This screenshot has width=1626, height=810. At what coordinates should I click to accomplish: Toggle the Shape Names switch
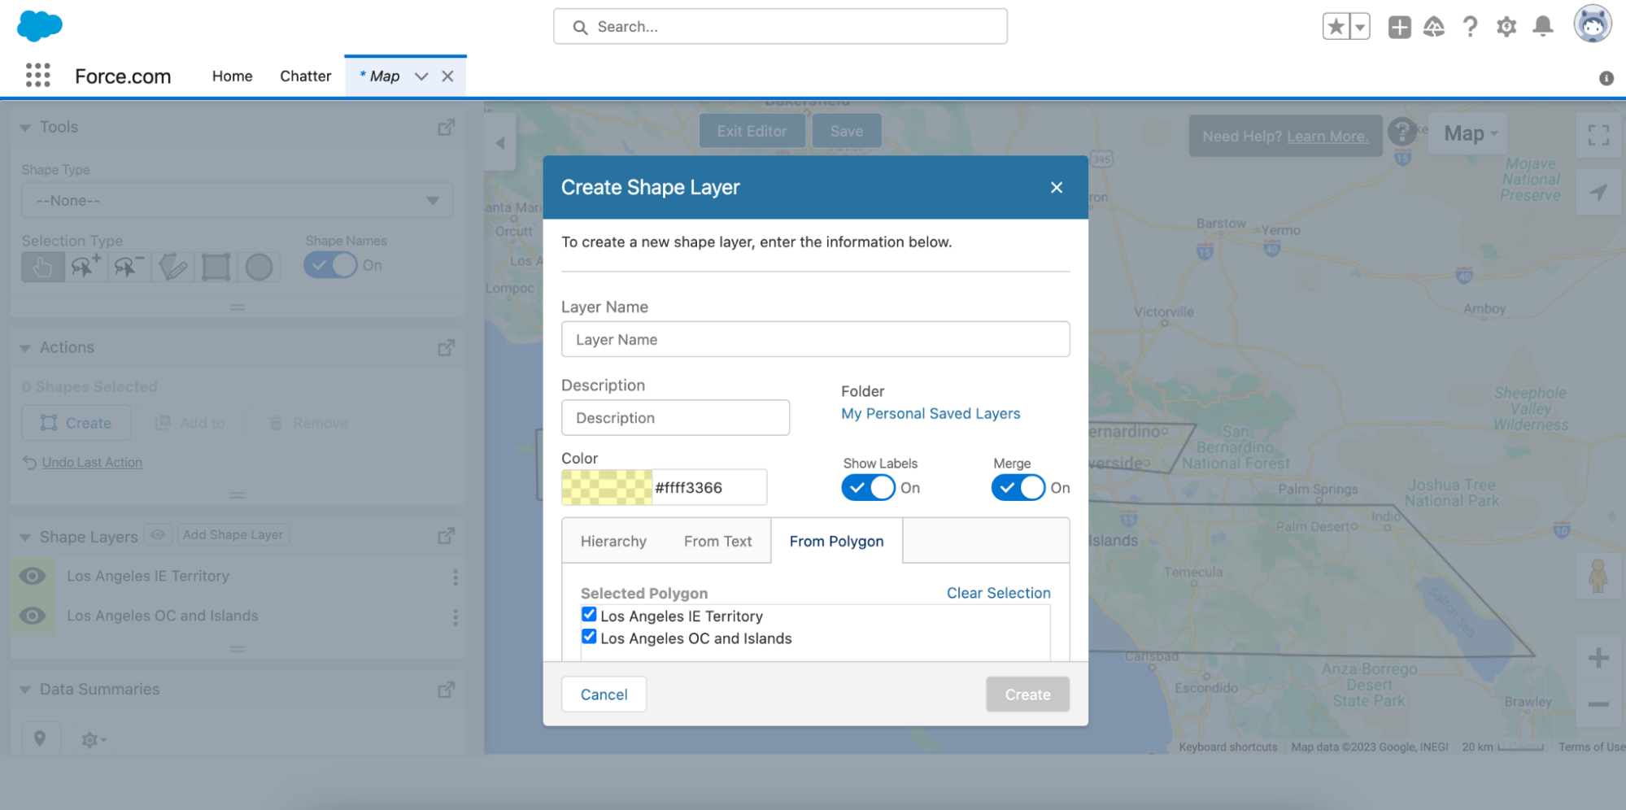(x=330, y=265)
